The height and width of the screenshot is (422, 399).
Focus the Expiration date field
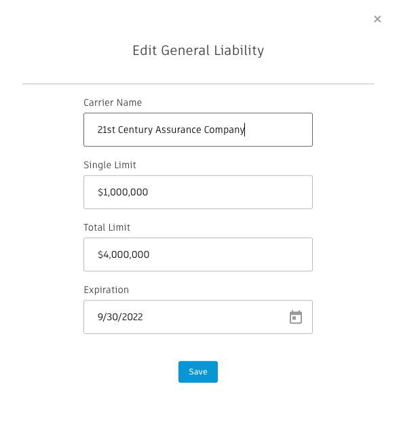tap(198, 317)
